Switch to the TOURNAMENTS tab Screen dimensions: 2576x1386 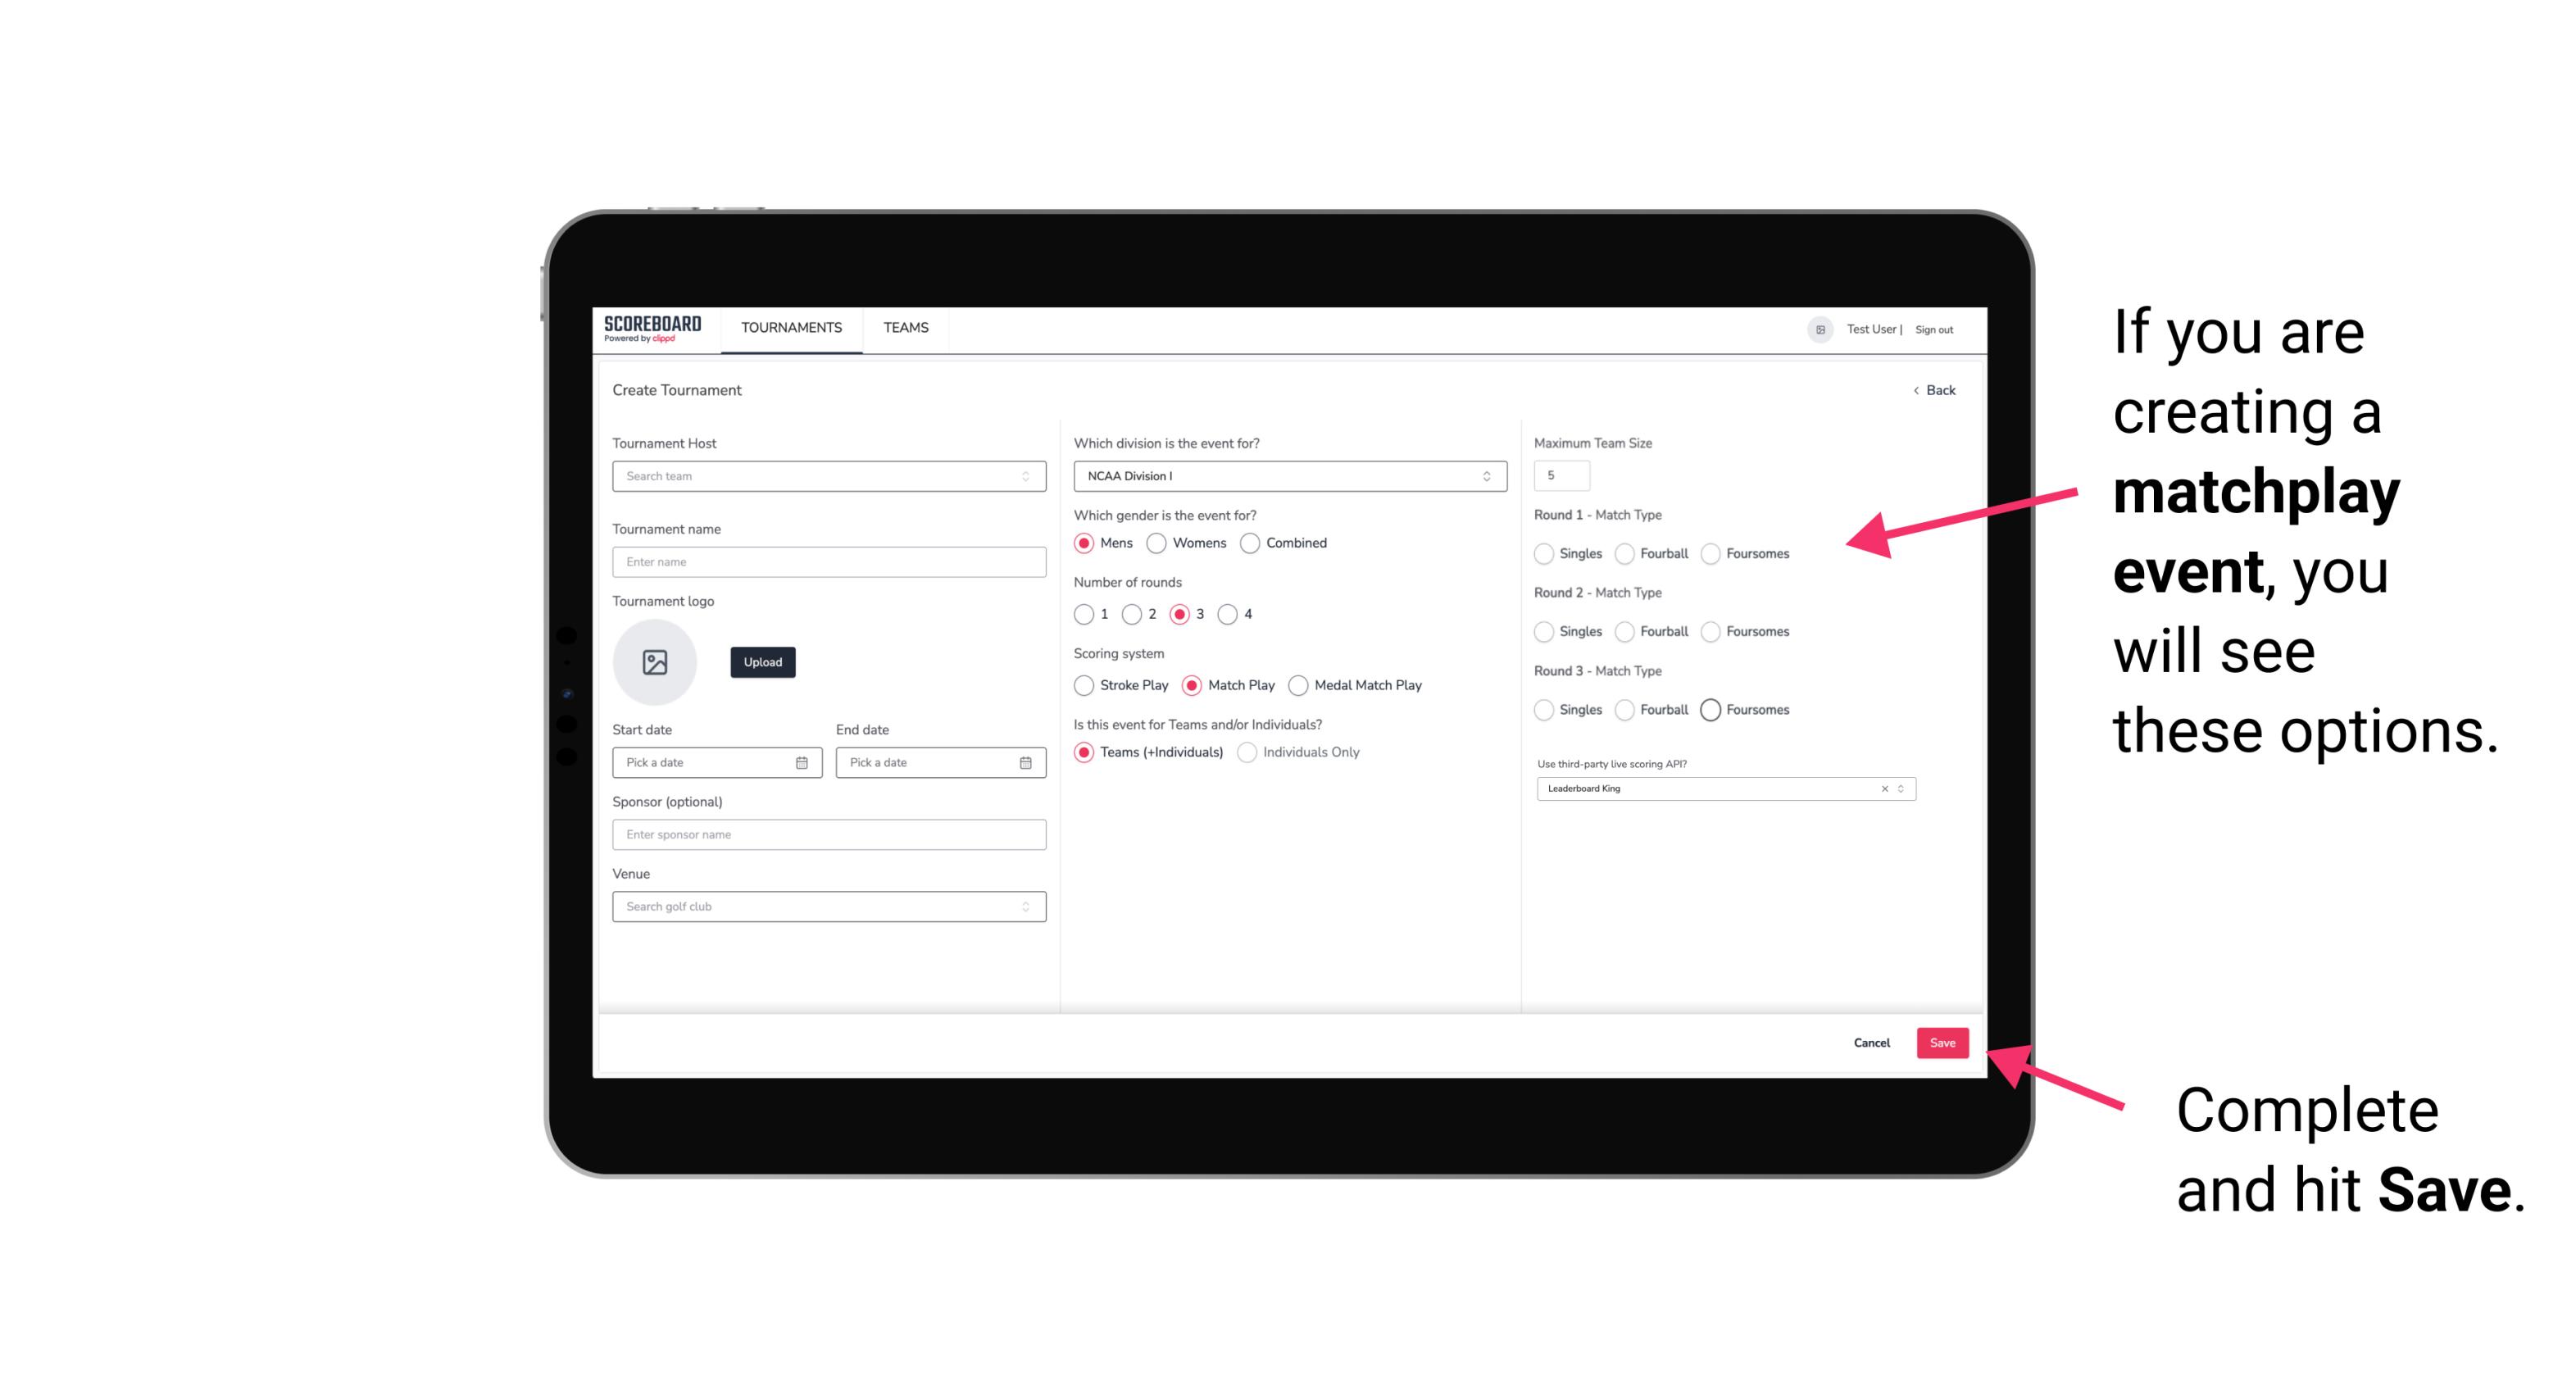click(x=790, y=328)
